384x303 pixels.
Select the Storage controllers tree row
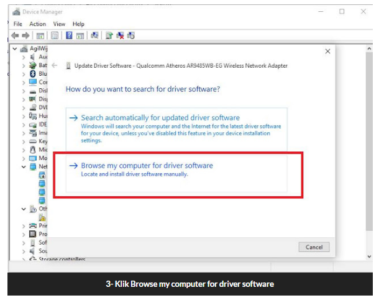[57, 259]
